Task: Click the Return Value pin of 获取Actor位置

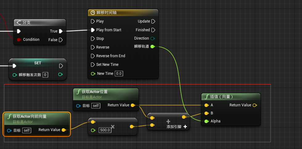Action: pos(133,105)
